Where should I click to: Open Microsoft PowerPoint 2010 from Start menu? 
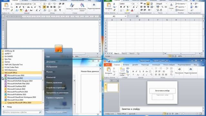tap(17, 92)
